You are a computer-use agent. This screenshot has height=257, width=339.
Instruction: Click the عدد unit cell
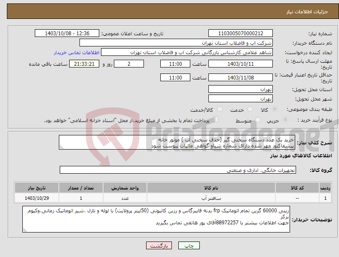pyautogui.click(x=125, y=198)
